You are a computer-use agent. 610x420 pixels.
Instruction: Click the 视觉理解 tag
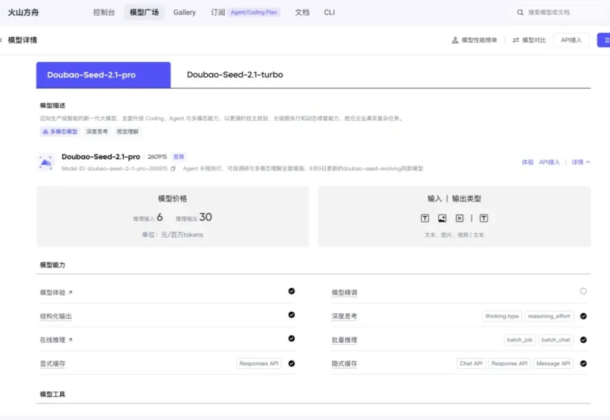(x=128, y=132)
